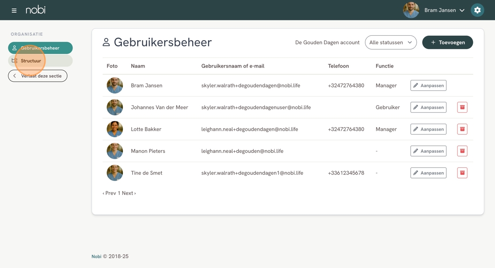
Task: Go to Next page in pagination
Action: [129, 193]
